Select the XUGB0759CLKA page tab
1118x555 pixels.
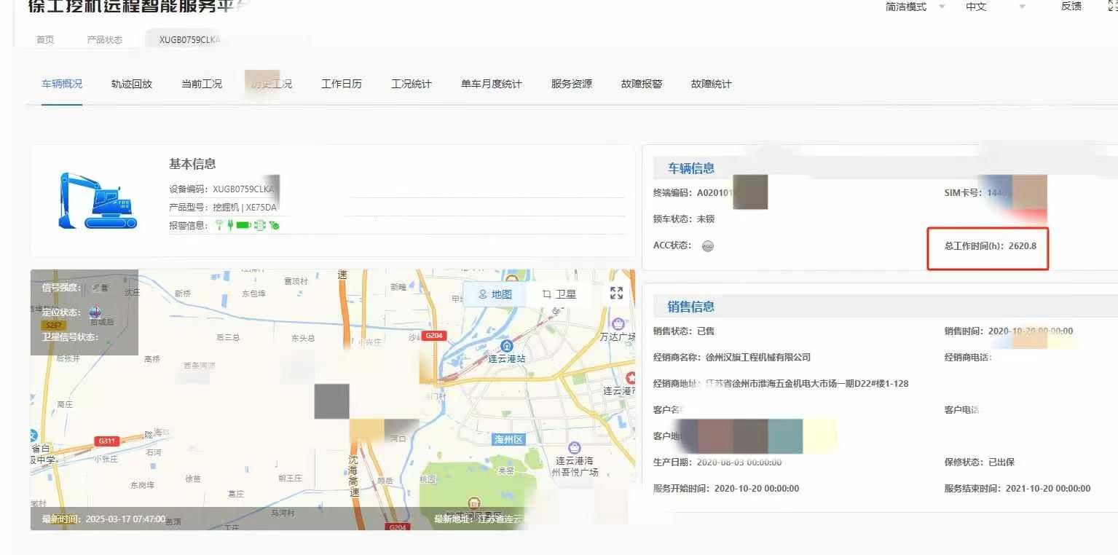click(190, 40)
